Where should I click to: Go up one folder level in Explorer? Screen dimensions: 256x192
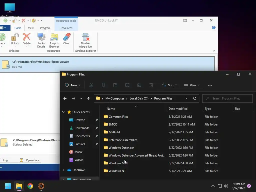pyautogui.click(x=88, y=98)
